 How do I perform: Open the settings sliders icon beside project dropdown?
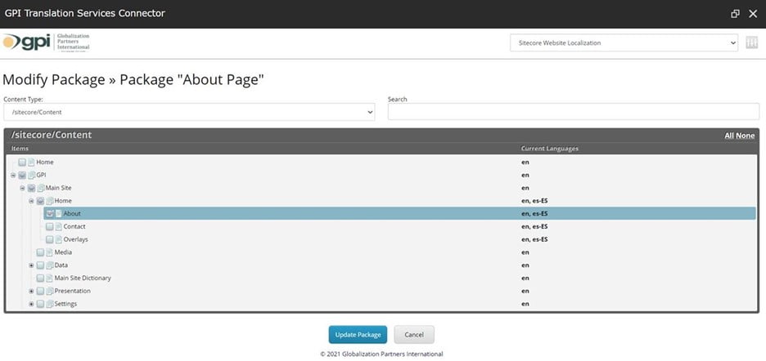pos(751,43)
